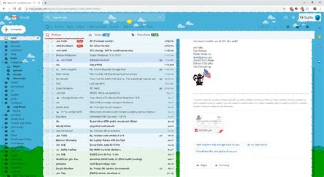Viewport: 324px width, 177px height.
Task: Open the Inbox label in sidebar
Action: (21, 38)
